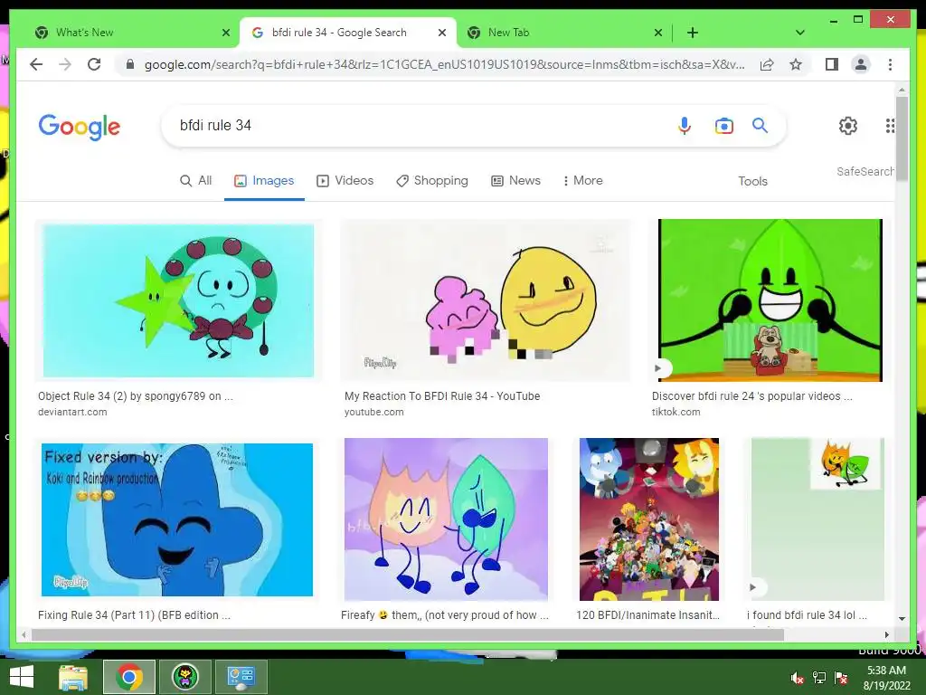Close the New Tab tab
Screen dimensions: 926x695
tap(658, 33)
